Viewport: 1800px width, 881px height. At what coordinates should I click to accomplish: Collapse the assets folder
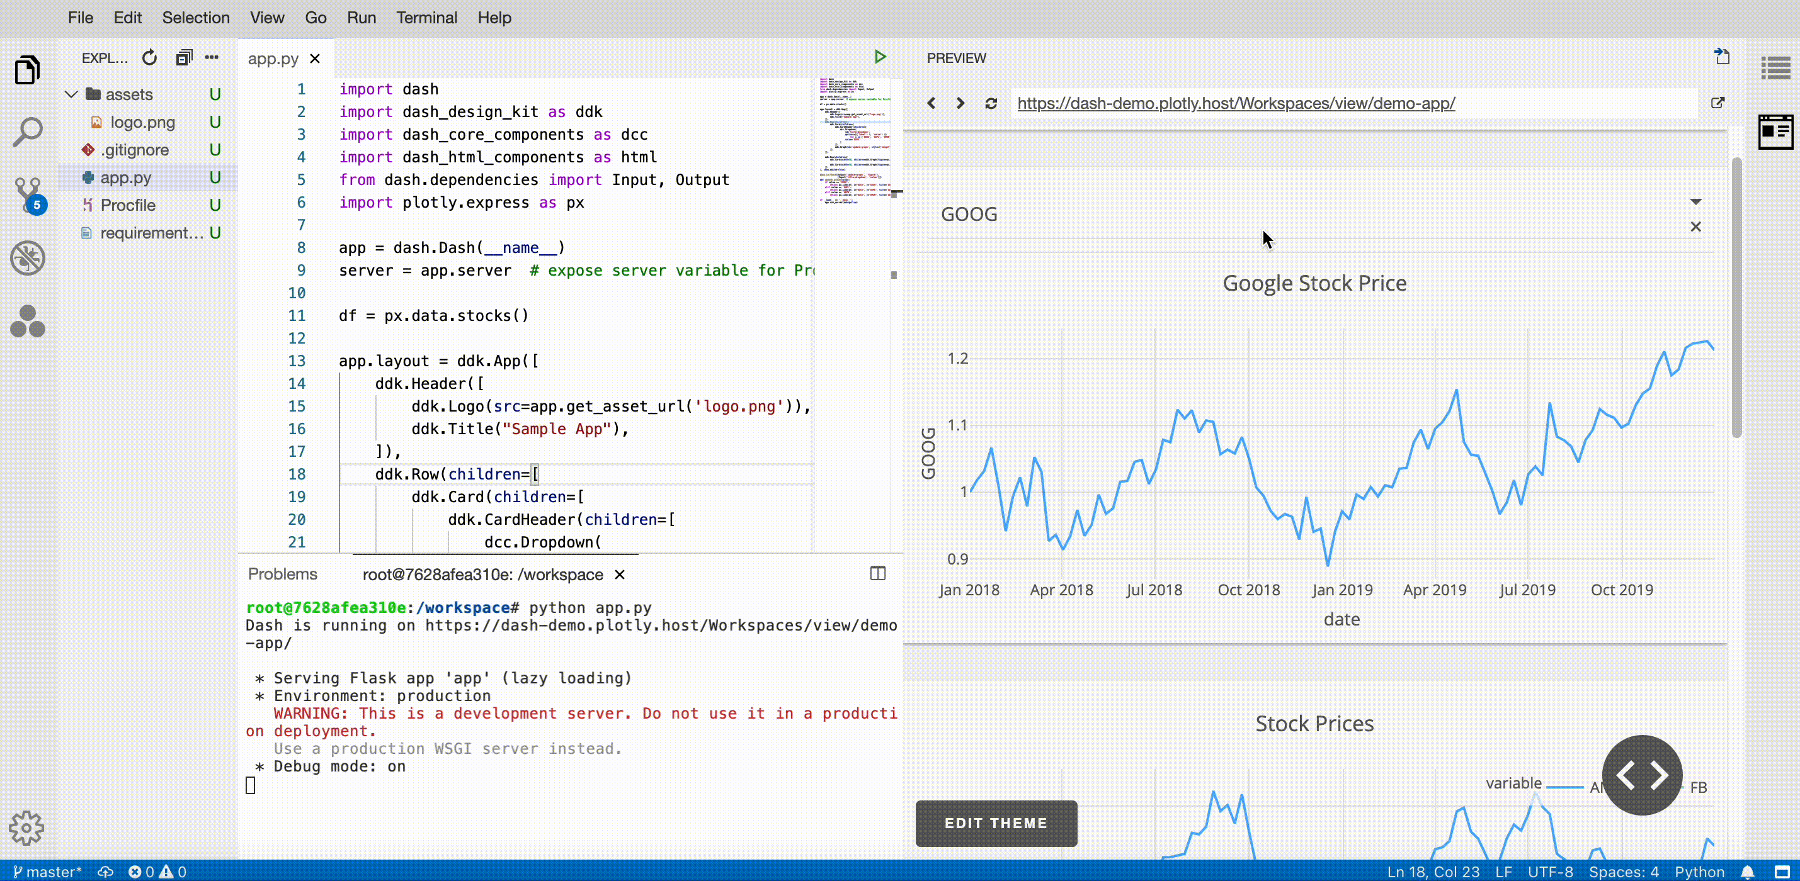71,94
